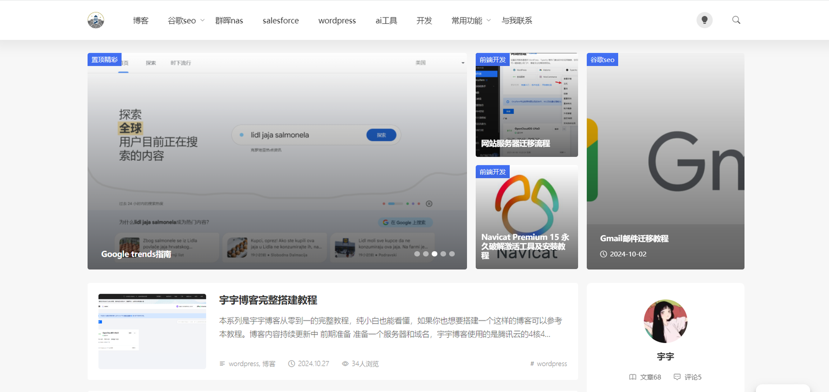This screenshot has width=829, height=392.
Task: Click the 置顶精彩 badge on slider
Action: [105, 59]
